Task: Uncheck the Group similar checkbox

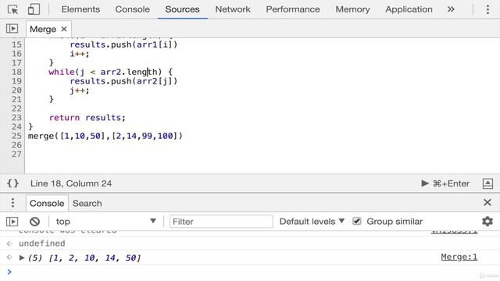Action: point(357,221)
